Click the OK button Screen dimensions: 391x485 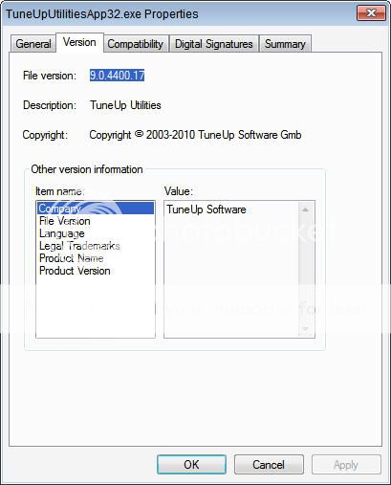pyautogui.click(x=191, y=464)
